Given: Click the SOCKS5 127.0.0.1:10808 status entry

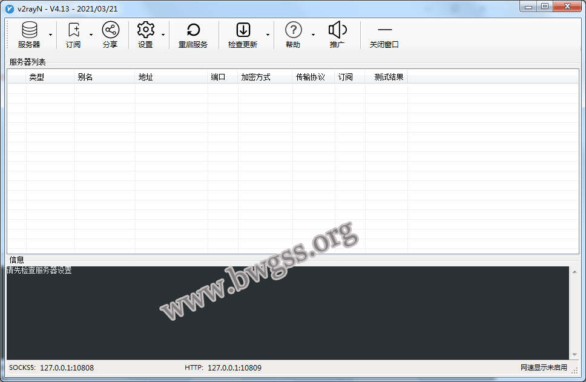Looking at the screenshot, I should [x=51, y=368].
